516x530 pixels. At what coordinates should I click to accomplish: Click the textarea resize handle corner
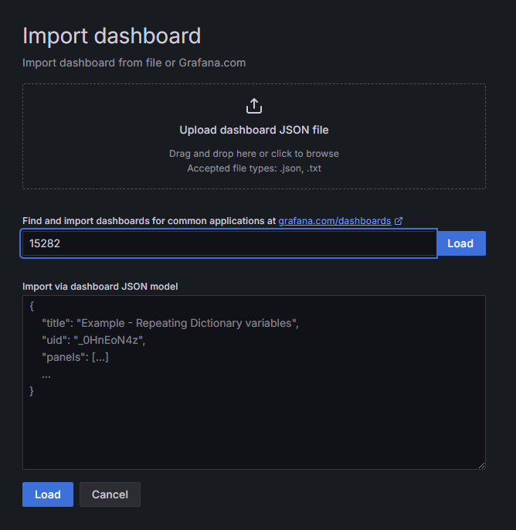point(481,465)
